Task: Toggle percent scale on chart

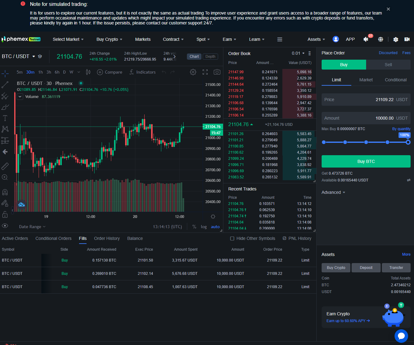Action: point(194,227)
